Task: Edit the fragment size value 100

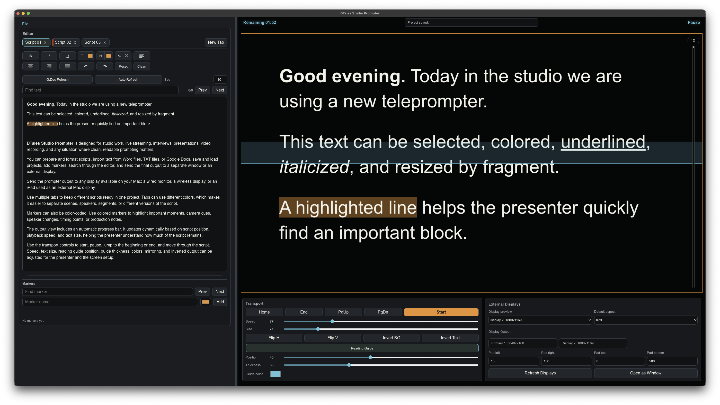Action: (x=126, y=56)
